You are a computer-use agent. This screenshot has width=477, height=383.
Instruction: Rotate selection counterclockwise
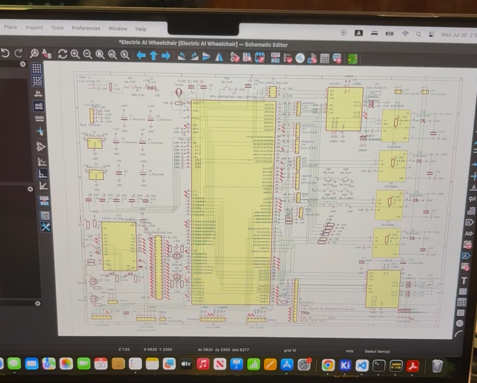point(182,56)
